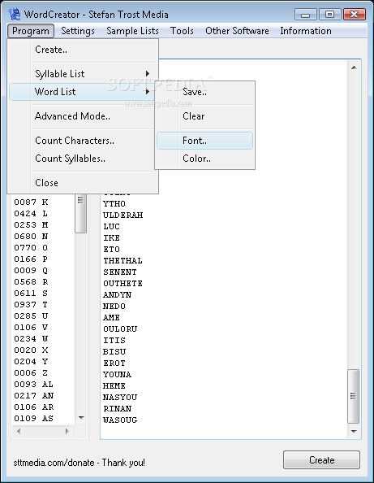
Task: Select the word YTHO
Action: tap(114, 203)
